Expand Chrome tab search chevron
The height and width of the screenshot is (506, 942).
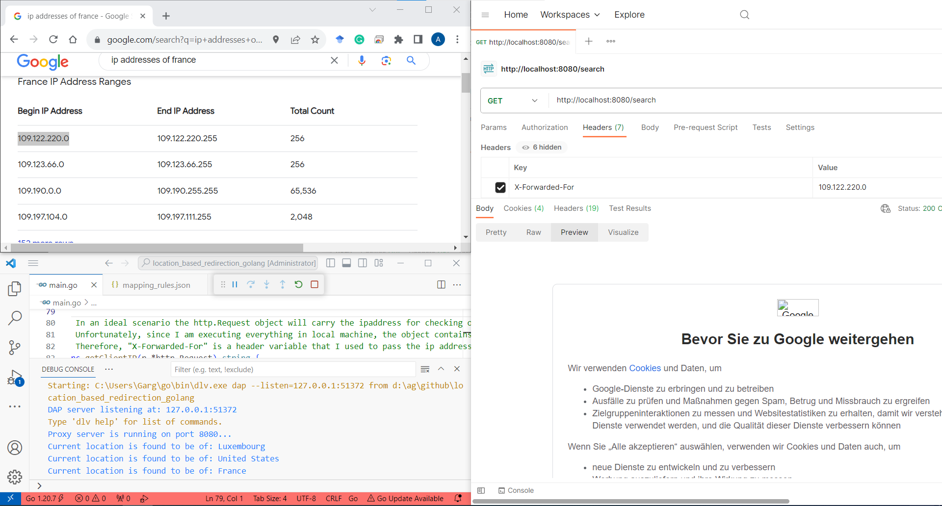pos(372,10)
